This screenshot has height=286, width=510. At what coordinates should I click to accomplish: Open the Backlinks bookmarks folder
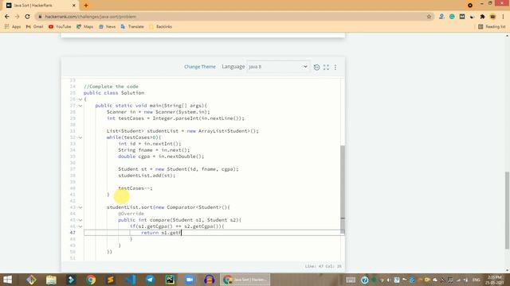click(x=160, y=26)
